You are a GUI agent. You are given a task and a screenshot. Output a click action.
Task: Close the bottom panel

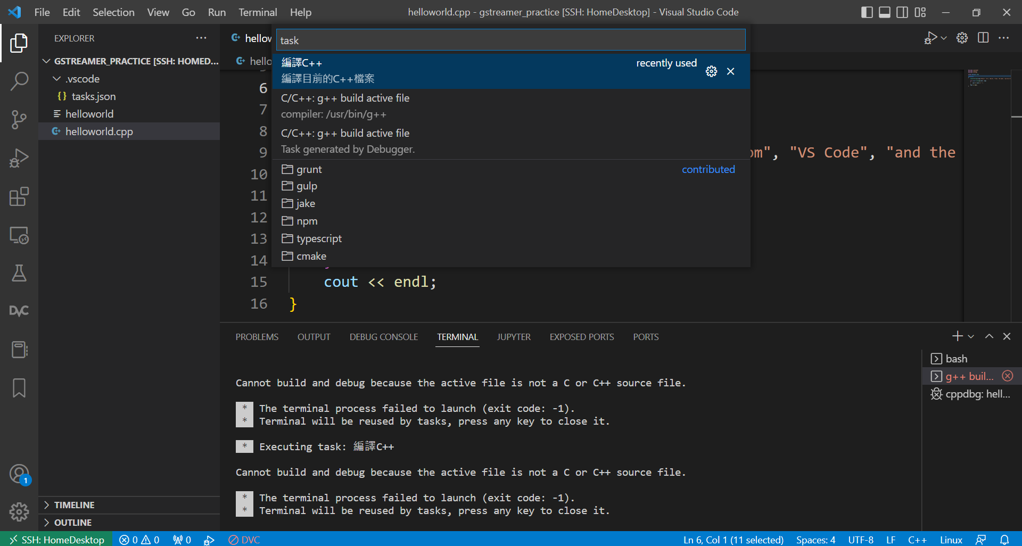click(1007, 336)
